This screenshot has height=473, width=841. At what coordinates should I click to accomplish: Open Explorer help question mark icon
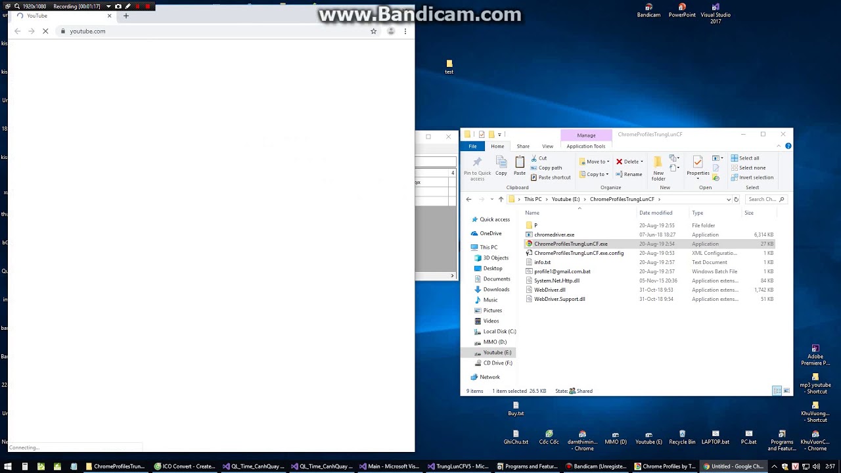pyautogui.click(x=788, y=146)
